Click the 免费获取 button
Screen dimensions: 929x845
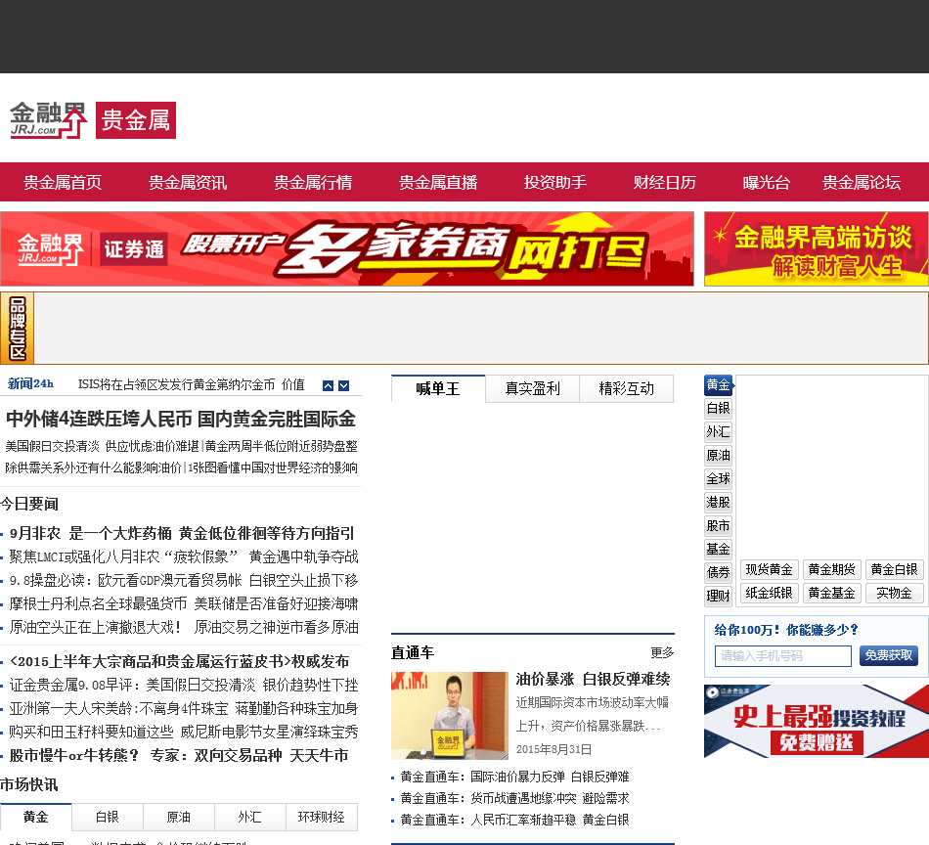coord(888,655)
